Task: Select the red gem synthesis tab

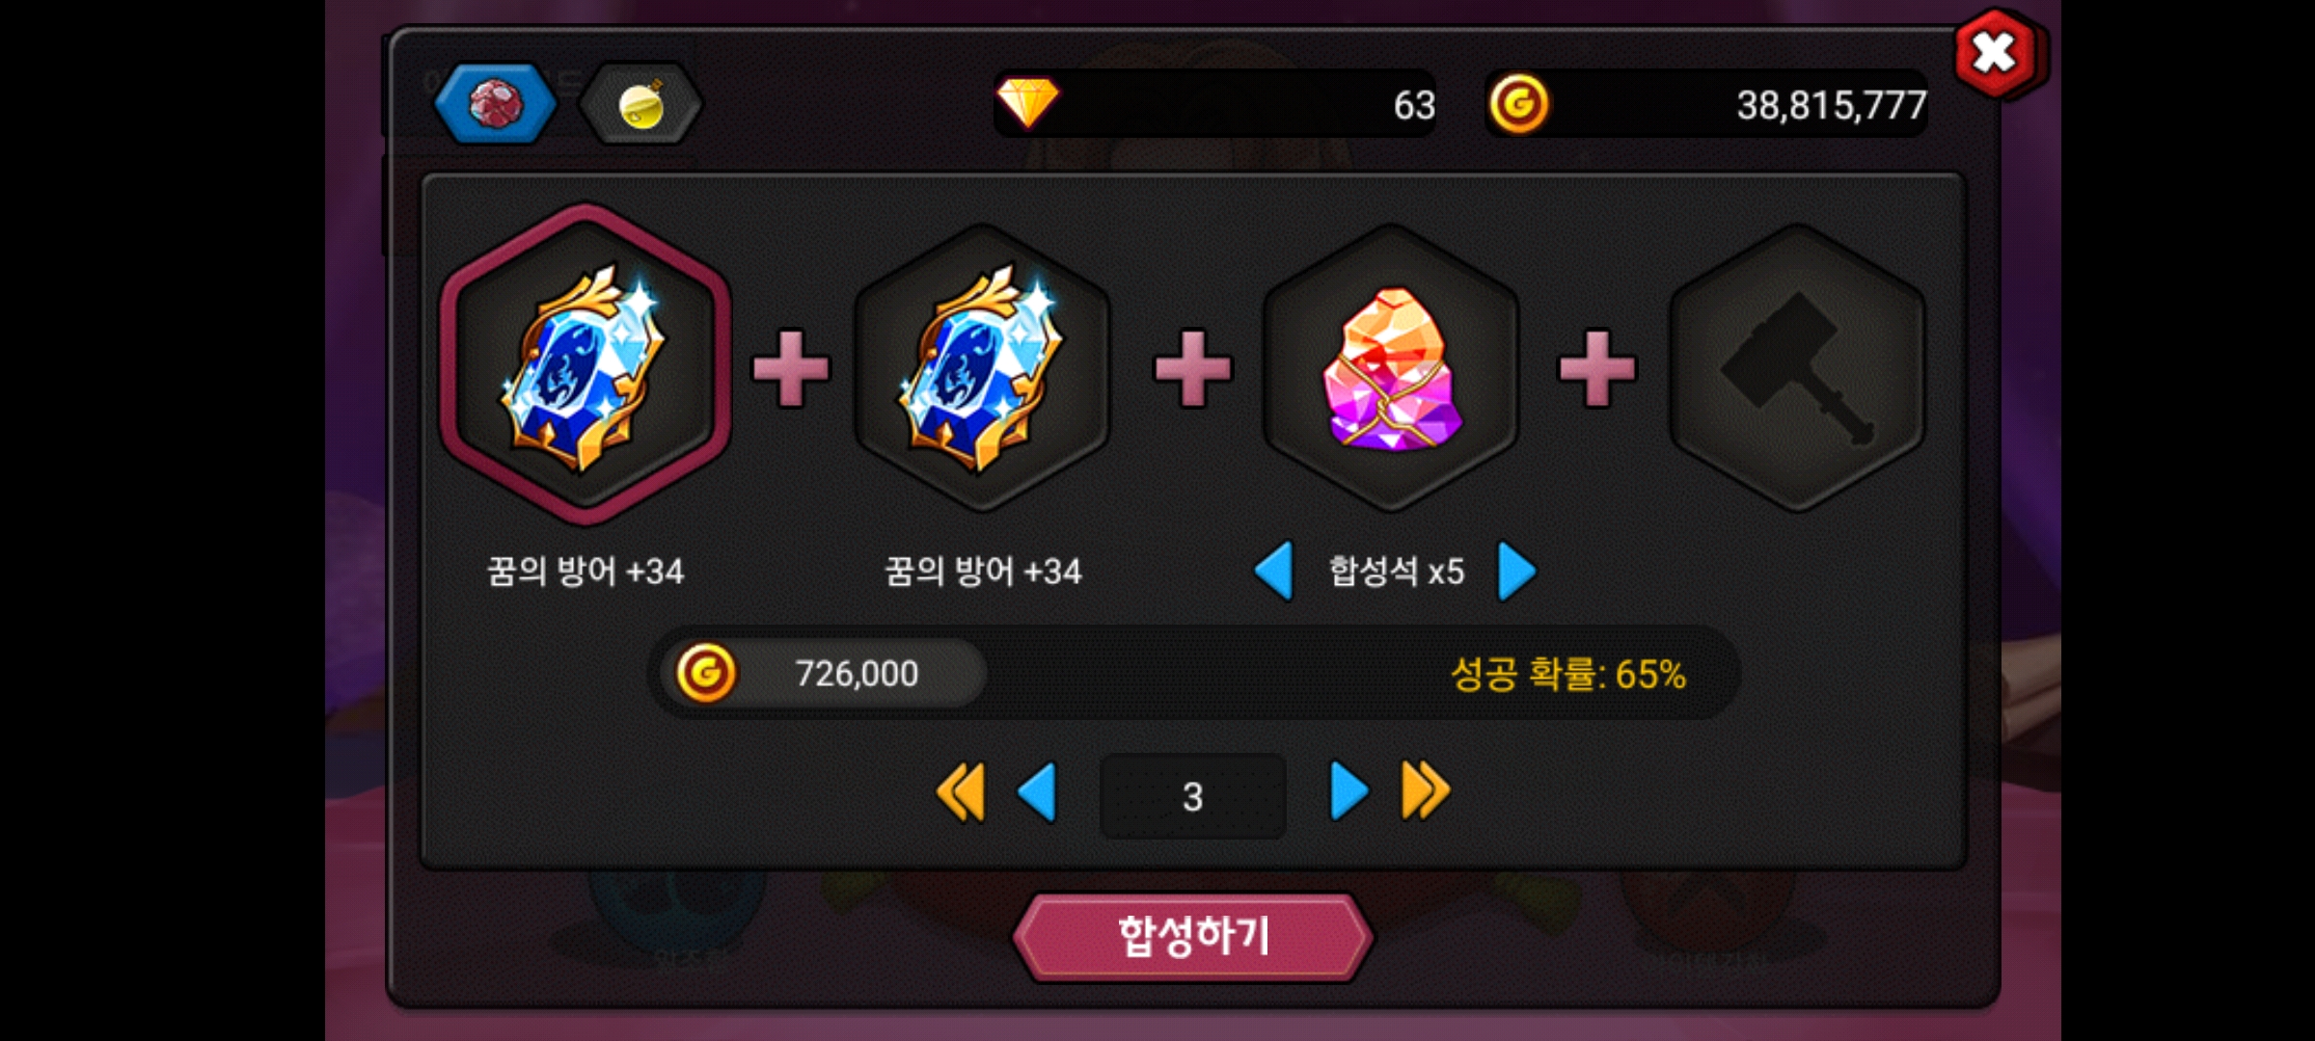Action: [495, 104]
